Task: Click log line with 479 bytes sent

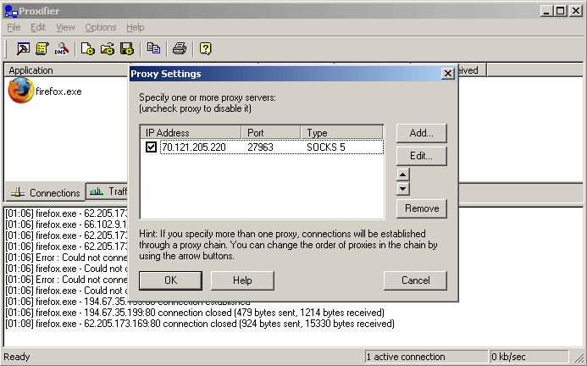Action: pyautogui.click(x=195, y=313)
